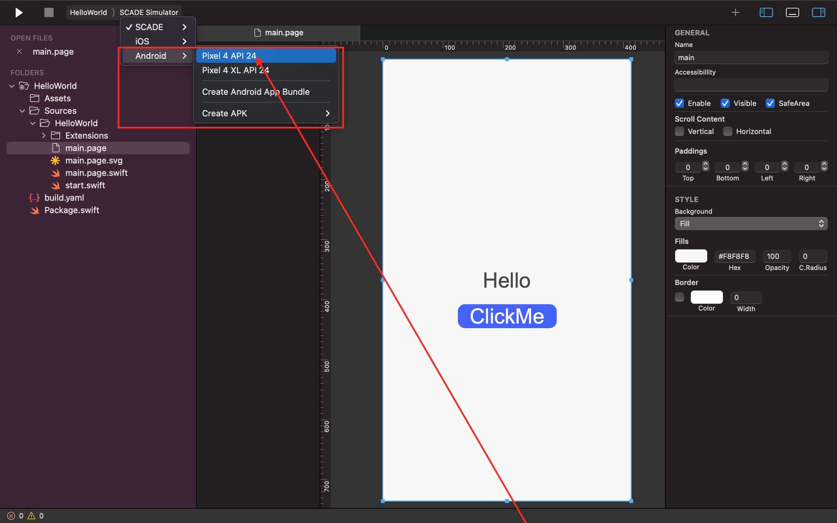Toggle the bottom panel icon
The width and height of the screenshot is (837, 523).
tap(792, 12)
